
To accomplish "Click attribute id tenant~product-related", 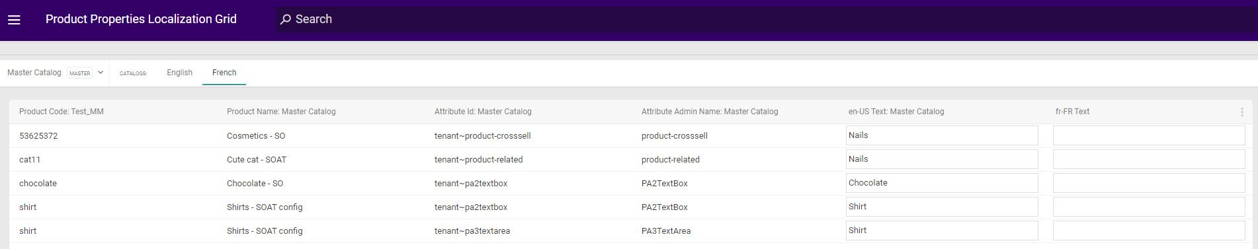I will pos(479,160).
